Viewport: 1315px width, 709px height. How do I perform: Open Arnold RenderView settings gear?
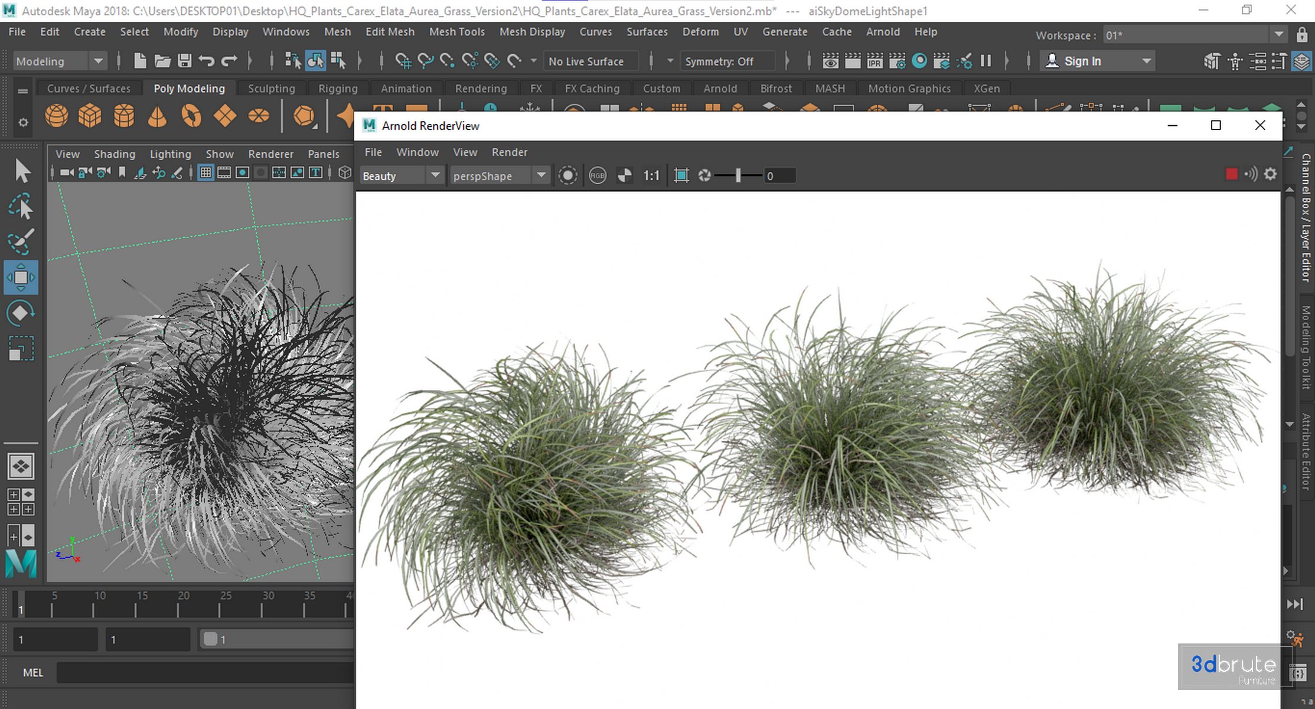(1271, 174)
